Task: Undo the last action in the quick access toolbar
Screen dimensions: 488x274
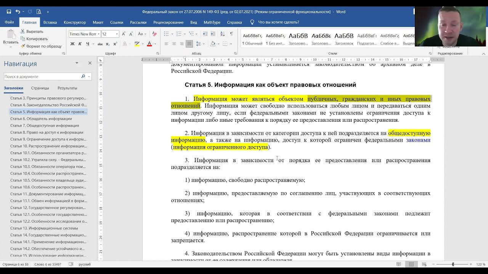Action: [18, 12]
